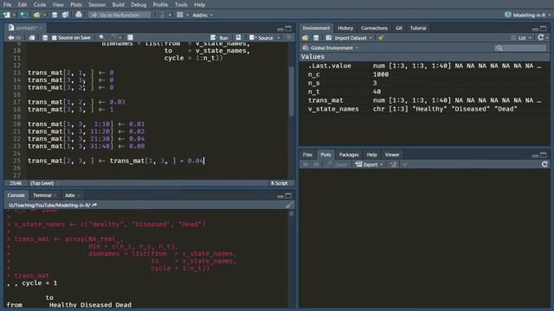Click the trans_mat row in Environment
Viewport: 554px width, 311px height.
pyautogui.click(x=424, y=100)
